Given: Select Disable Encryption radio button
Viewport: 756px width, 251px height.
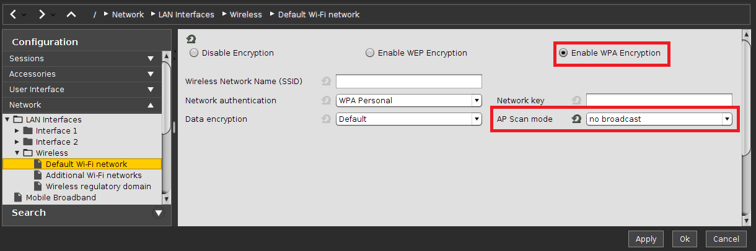Looking at the screenshot, I should [194, 53].
